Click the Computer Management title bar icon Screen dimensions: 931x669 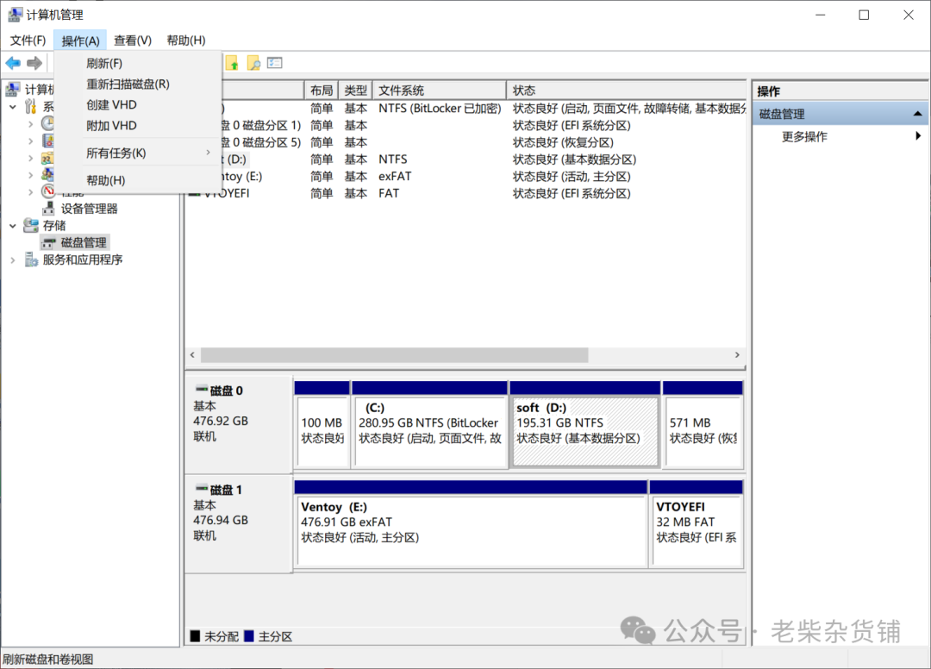[x=16, y=15]
